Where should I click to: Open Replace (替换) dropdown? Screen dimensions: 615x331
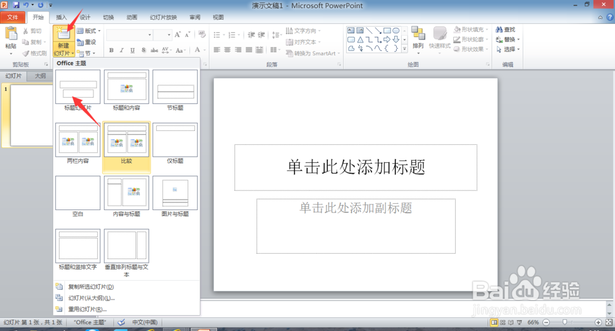point(507,39)
